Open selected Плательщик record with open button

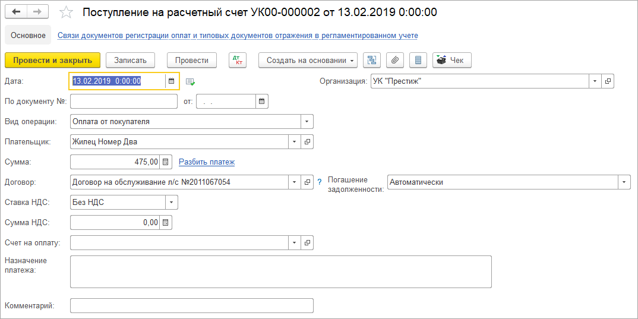[x=307, y=141]
